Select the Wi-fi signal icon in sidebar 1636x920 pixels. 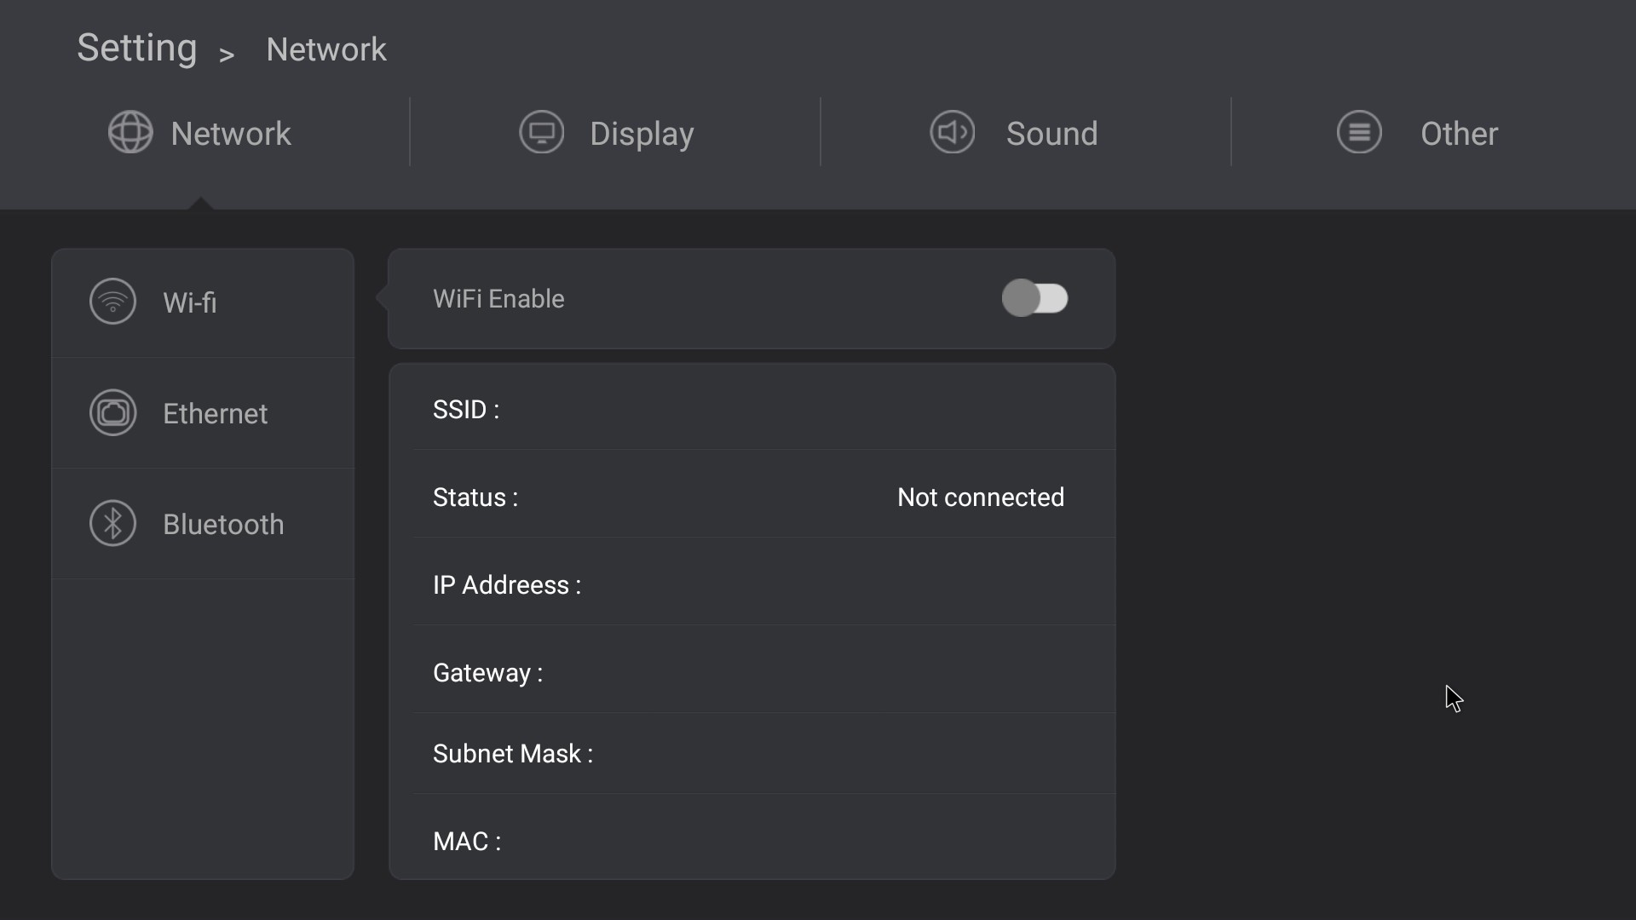[112, 302]
